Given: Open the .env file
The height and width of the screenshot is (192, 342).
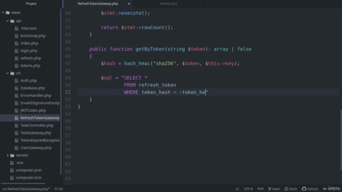Looking at the screenshot, I should pos(20,163).
